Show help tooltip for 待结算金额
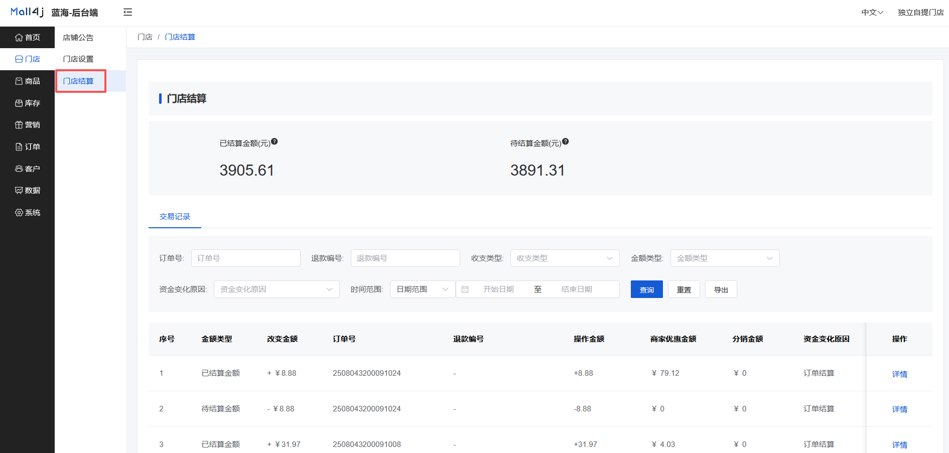Screen dimensions: 949x453 point(566,141)
